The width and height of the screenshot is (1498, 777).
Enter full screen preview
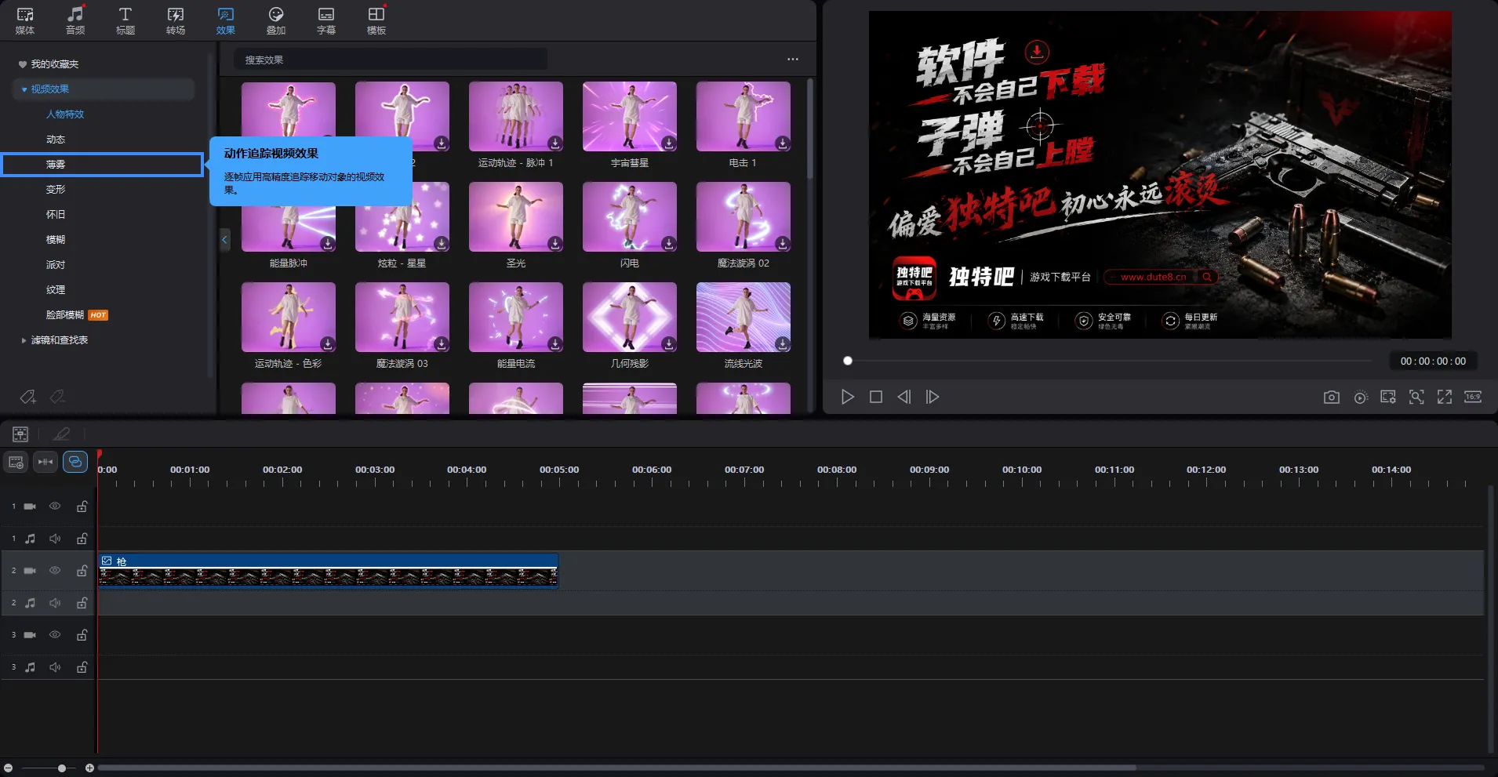1445,398
